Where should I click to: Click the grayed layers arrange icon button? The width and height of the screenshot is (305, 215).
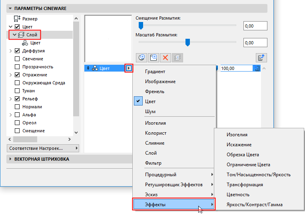[177, 58]
